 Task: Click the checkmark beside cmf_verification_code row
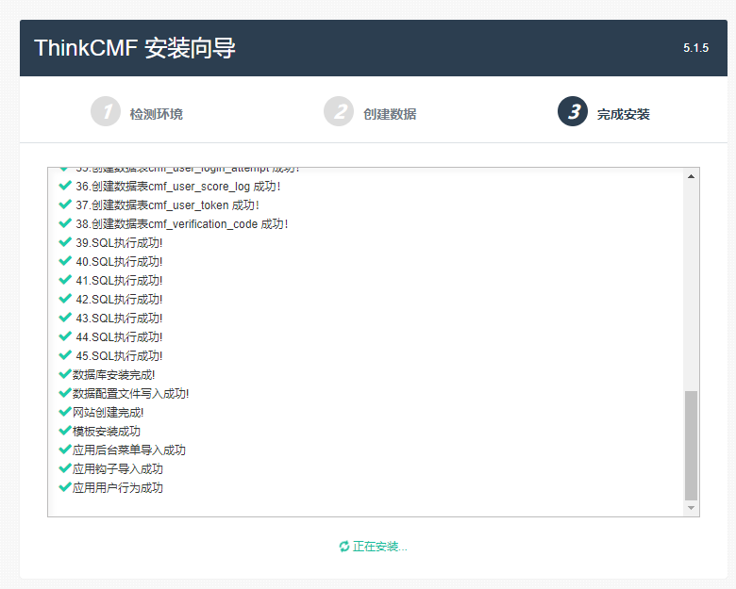point(65,223)
